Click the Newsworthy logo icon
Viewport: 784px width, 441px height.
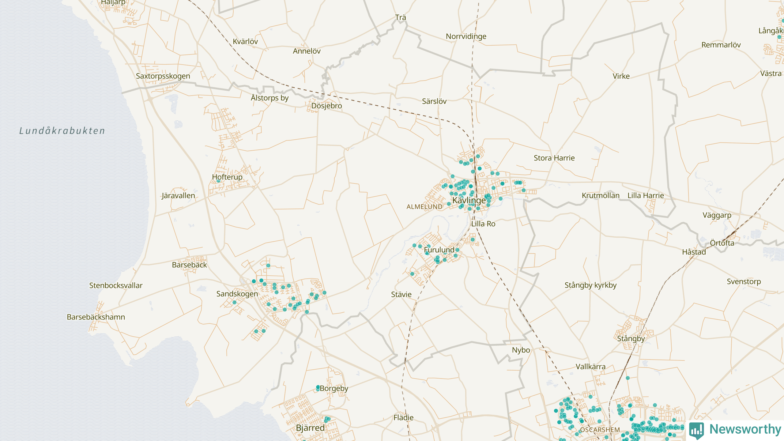[697, 430]
